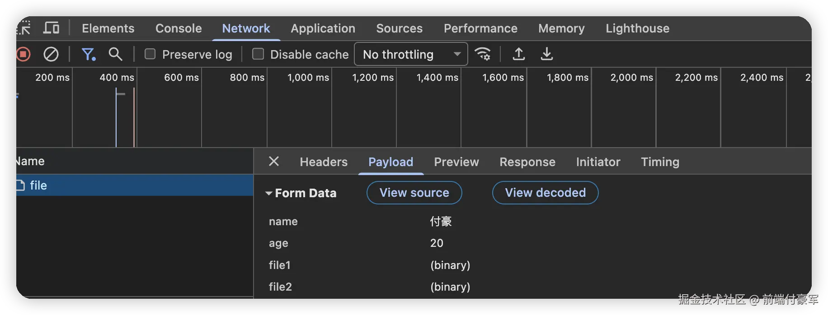828x315 pixels.
Task: Switch to the Console tab
Action: coord(179,28)
